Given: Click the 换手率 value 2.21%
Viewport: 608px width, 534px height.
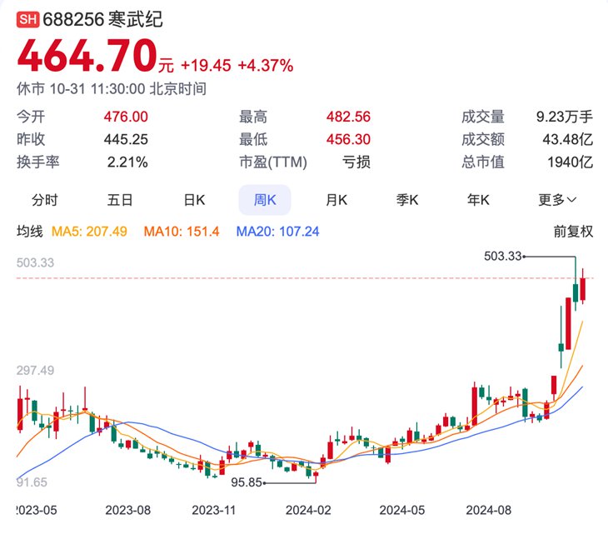Looking at the screenshot, I should click(x=127, y=162).
